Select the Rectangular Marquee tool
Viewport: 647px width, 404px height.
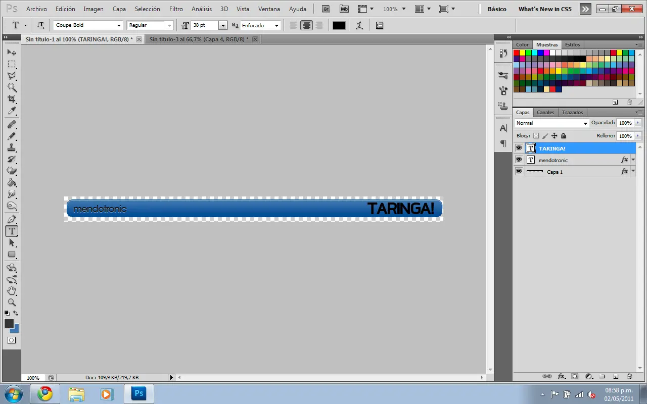12,64
